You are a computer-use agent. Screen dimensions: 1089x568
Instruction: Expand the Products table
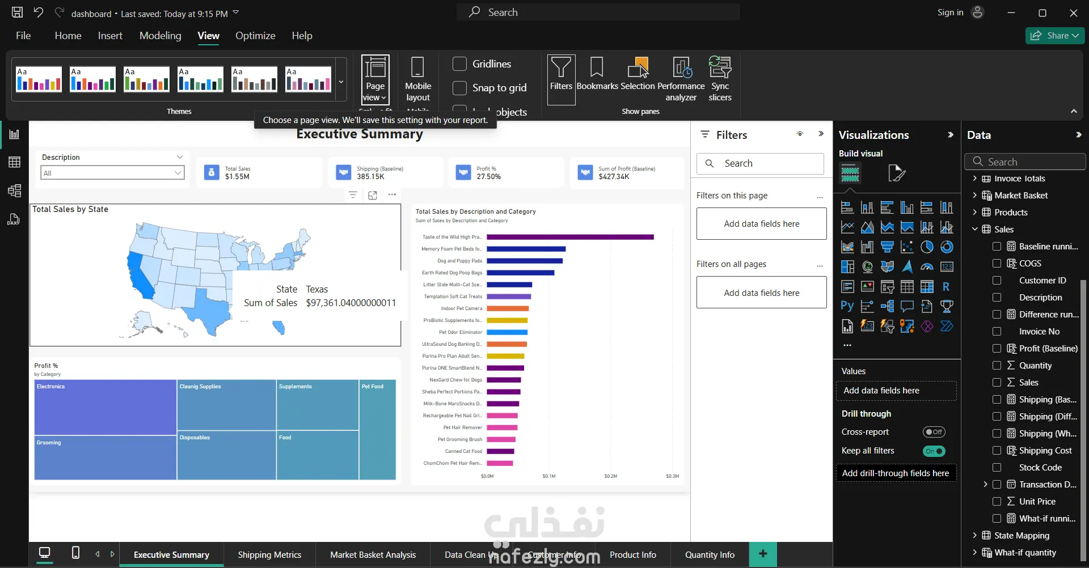[974, 213]
